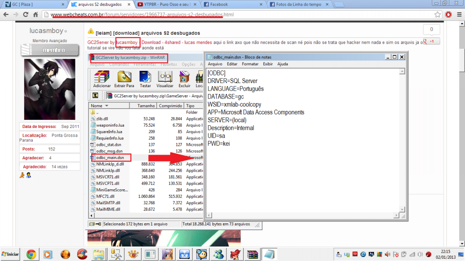Viewport: 465px width, 261px height.
Task: Open Chrome menu button
Action: 459,15
